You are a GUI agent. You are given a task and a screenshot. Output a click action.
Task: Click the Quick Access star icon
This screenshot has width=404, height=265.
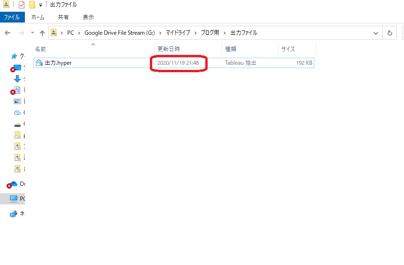(14, 56)
